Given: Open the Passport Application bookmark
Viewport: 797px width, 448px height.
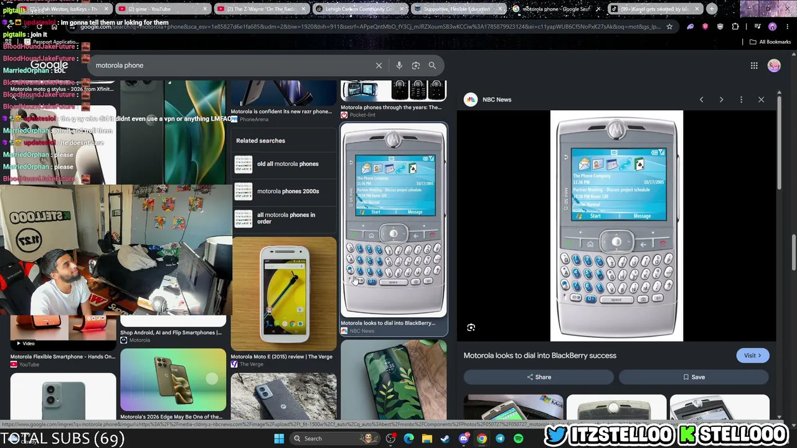Looking at the screenshot, I should point(51,42).
